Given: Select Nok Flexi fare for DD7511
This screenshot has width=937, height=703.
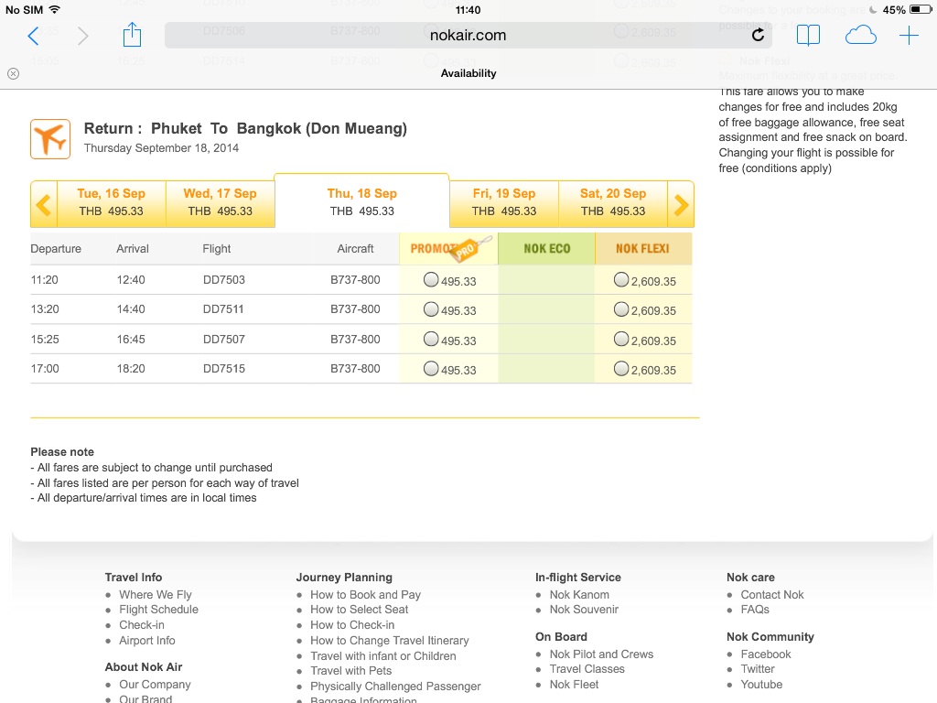Looking at the screenshot, I should tap(621, 309).
